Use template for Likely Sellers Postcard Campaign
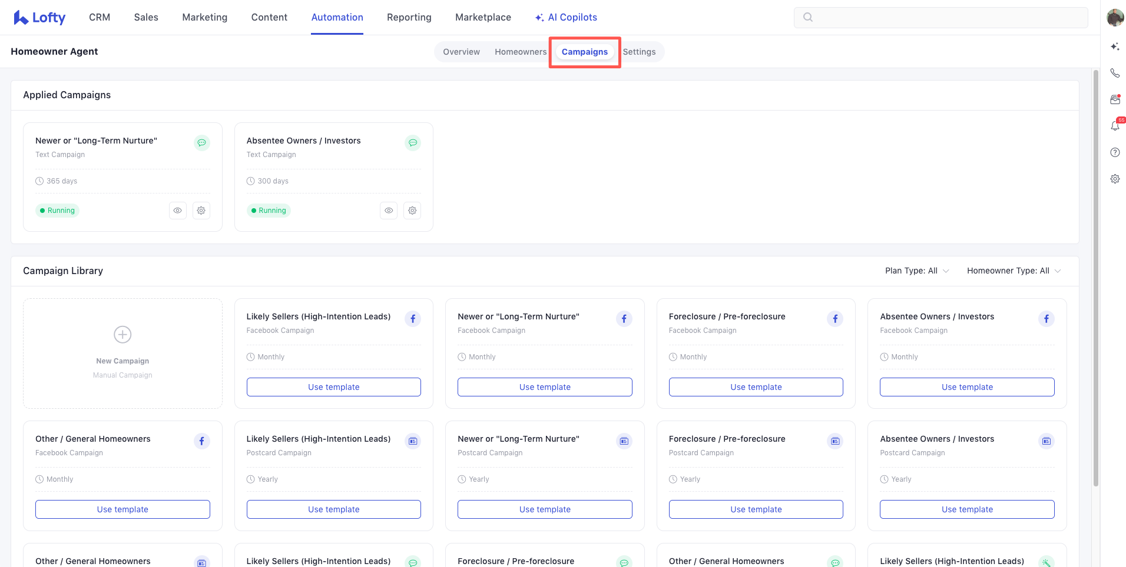1126x567 pixels. [333, 509]
